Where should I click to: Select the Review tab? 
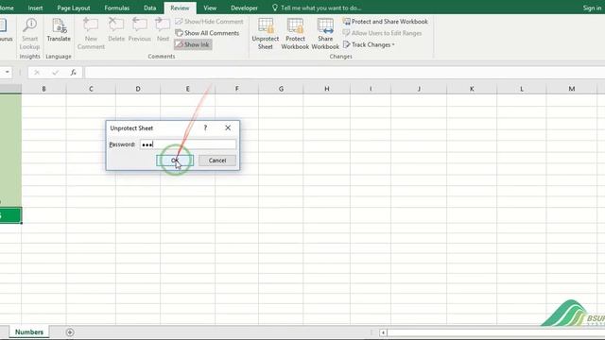[x=180, y=8]
